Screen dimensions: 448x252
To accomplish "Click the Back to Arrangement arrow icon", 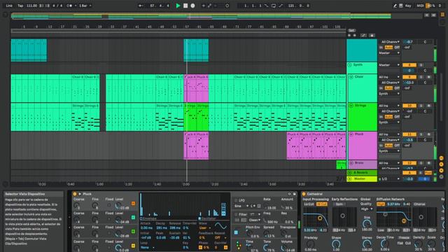I will (141, 6).
